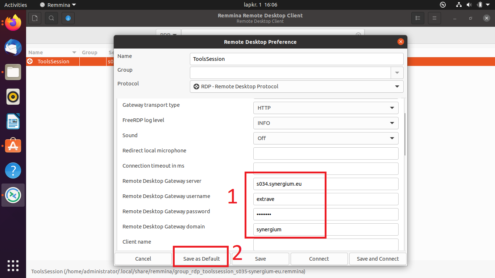Focus the Group text field
This screenshot has width=495, height=278.
click(x=290, y=73)
